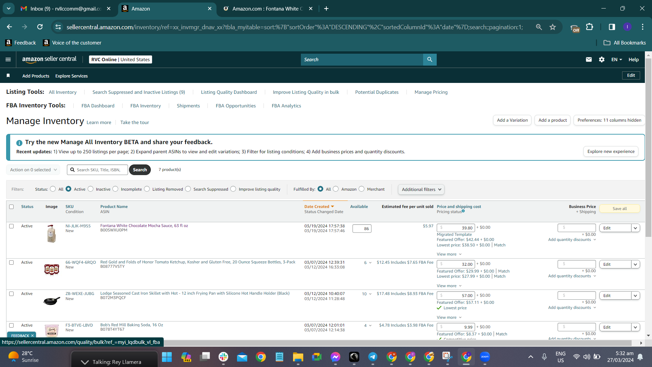652x367 pixels.
Task: Open the browser extensions puzzle icon
Action: (x=590, y=27)
